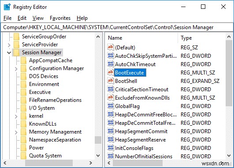
Task: Select the Power key
Action: [x=37, y=148]
